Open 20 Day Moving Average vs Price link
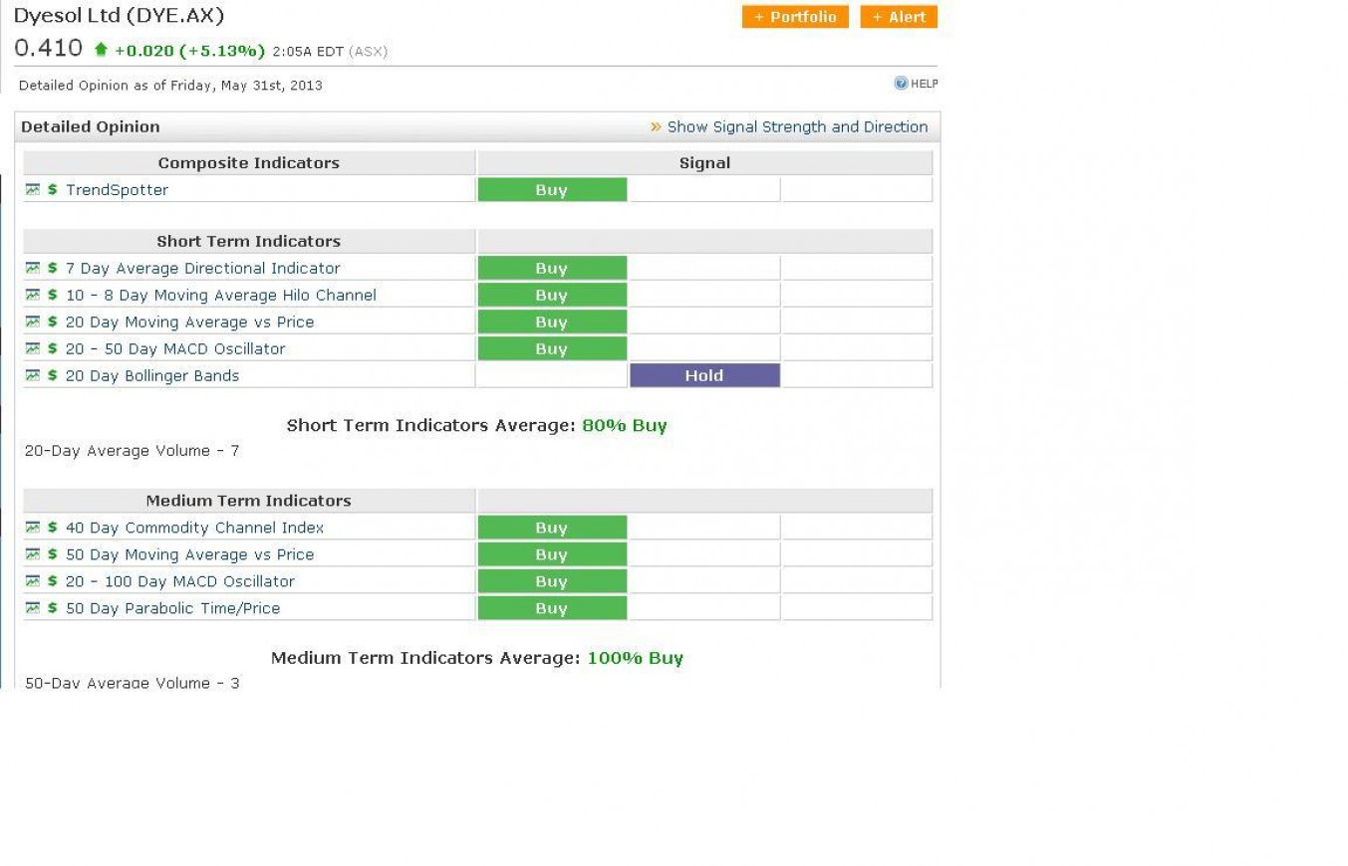Image resolution: width=1348 pixels, height=866 pixels. (189, 323)
